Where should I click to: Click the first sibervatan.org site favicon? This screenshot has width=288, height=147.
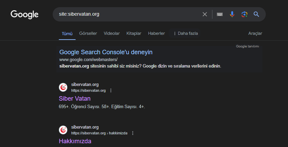point(63,87)
